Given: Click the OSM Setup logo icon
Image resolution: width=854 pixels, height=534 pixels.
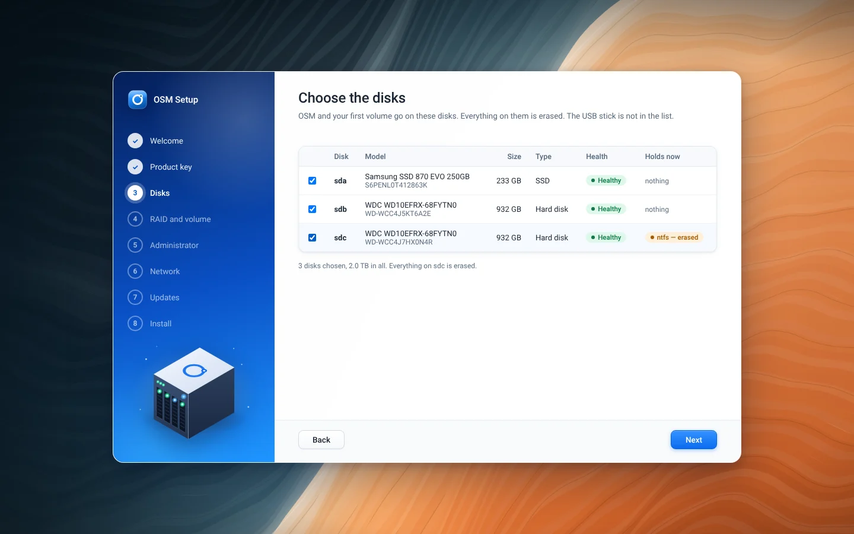Looking at the screenshot, I should tap(138, 100).
